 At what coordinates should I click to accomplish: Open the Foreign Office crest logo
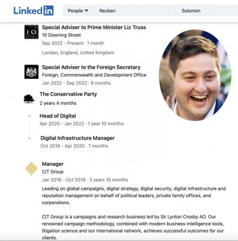pyautogui.click(x=31, y=72)
